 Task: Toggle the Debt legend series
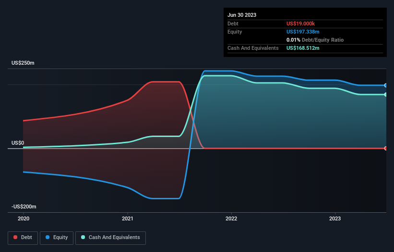click(23, 238)
